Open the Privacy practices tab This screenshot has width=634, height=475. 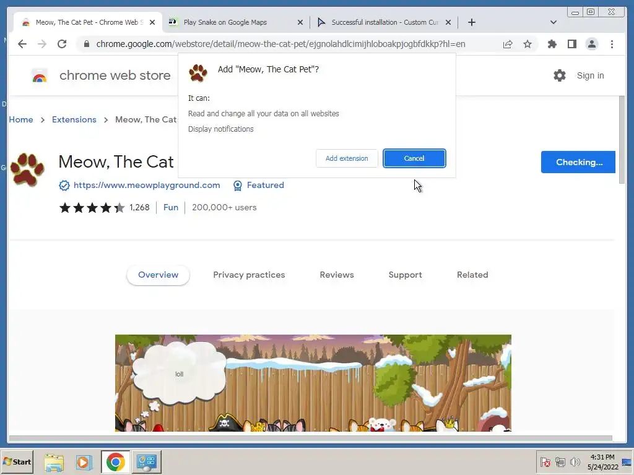(x=249, y=275)
